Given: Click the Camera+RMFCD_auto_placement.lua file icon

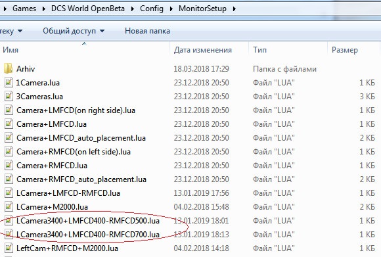Looking at the screenshot, I should pos(9,179).
